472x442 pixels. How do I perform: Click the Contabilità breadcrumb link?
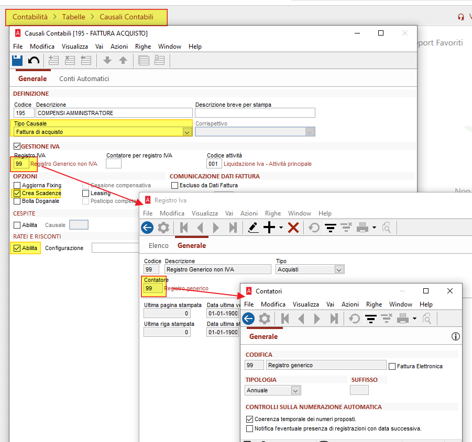(30, 17)
